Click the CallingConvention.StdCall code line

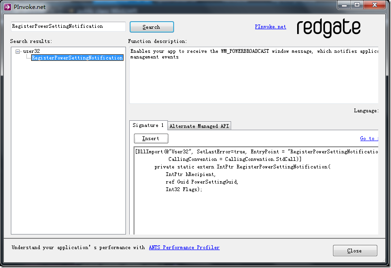coord(235,159)
